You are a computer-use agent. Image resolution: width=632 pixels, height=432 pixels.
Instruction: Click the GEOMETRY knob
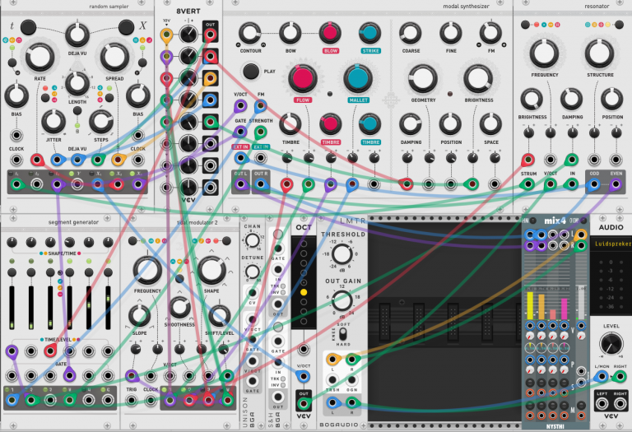click(423, 79)
